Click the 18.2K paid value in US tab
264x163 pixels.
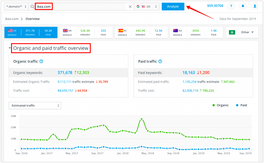click(x=48, y=31)
